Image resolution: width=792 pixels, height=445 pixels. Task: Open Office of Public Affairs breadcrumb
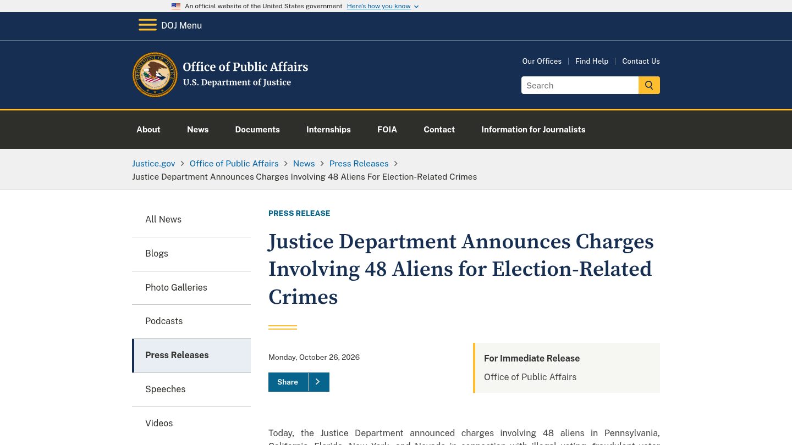(234, 164)
